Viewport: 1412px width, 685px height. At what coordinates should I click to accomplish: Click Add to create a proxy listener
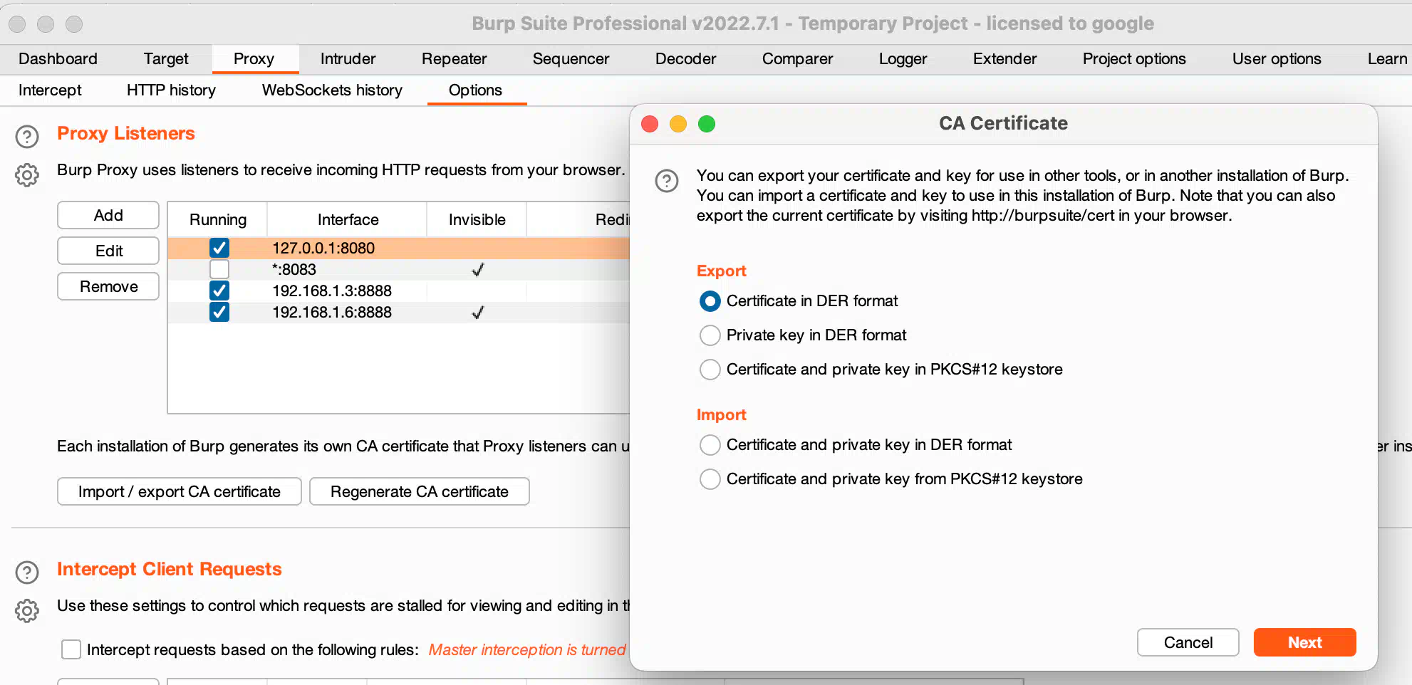pyautogui.click(x=108, y=215)
